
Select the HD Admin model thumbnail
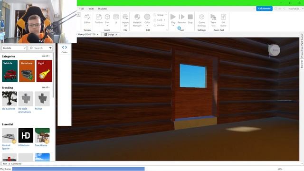point(26,135)
